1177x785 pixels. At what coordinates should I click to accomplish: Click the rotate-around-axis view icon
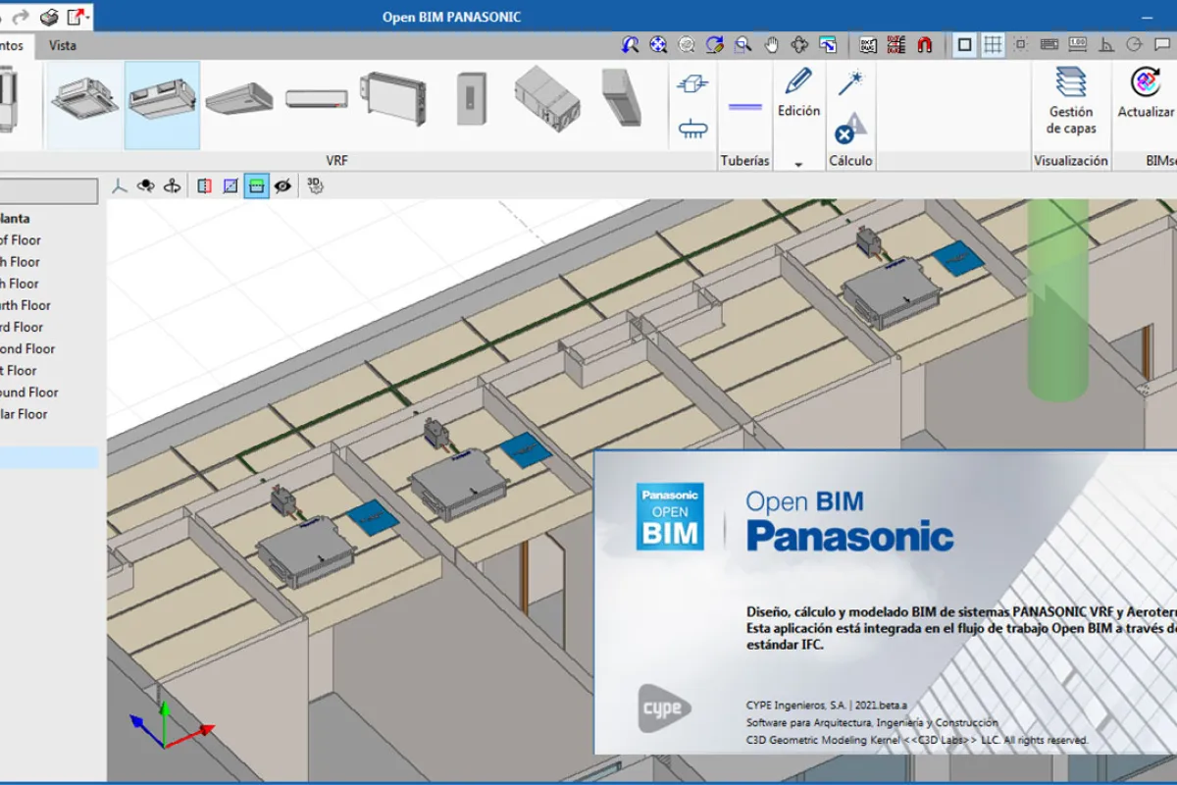[x=173, y=184]
